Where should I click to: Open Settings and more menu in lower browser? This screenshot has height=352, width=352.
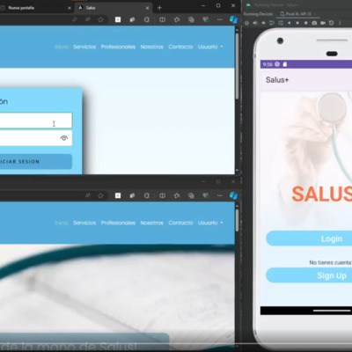[x=220, y=195]
